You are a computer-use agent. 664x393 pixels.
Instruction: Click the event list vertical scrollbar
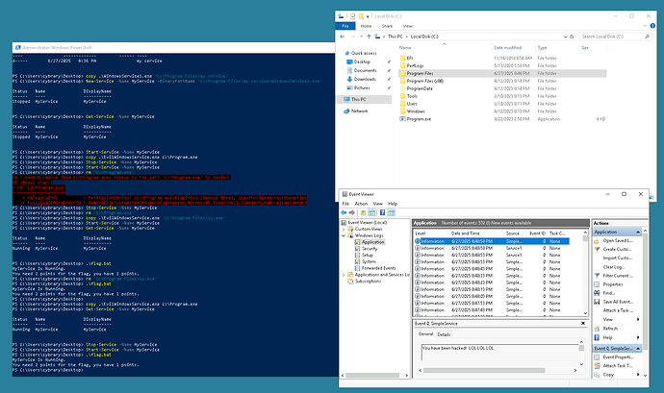[x=586, y=238]
